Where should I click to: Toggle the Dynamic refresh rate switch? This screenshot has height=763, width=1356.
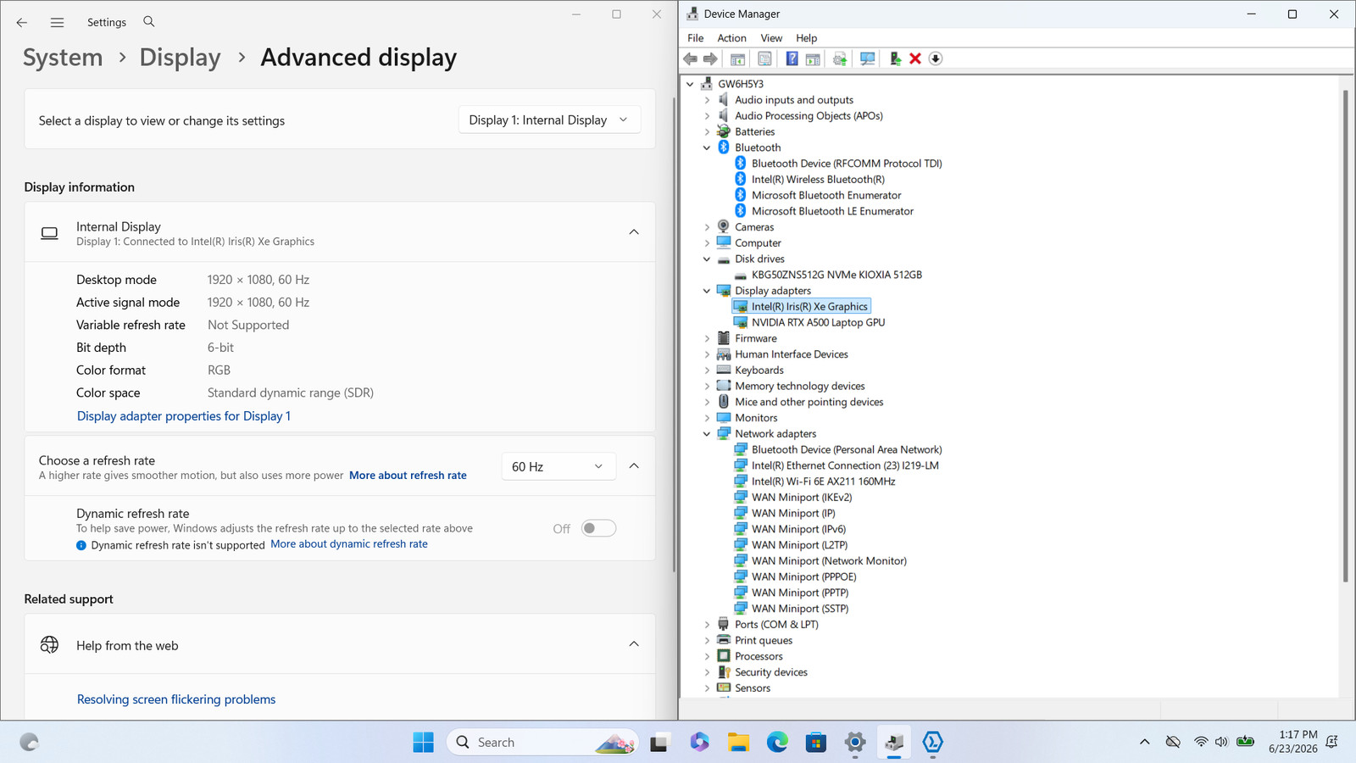pos(598,528)
